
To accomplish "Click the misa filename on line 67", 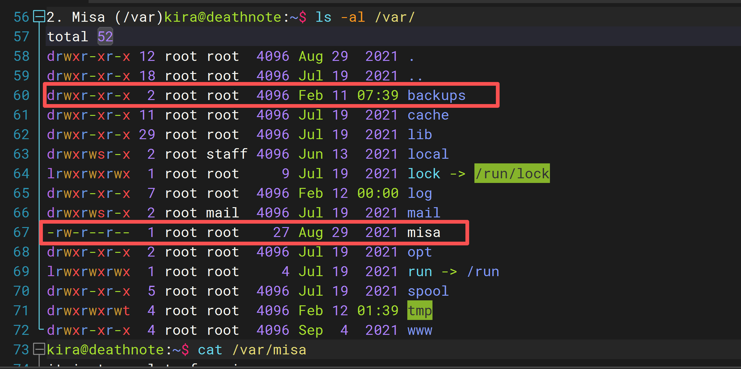I will 424,232.
